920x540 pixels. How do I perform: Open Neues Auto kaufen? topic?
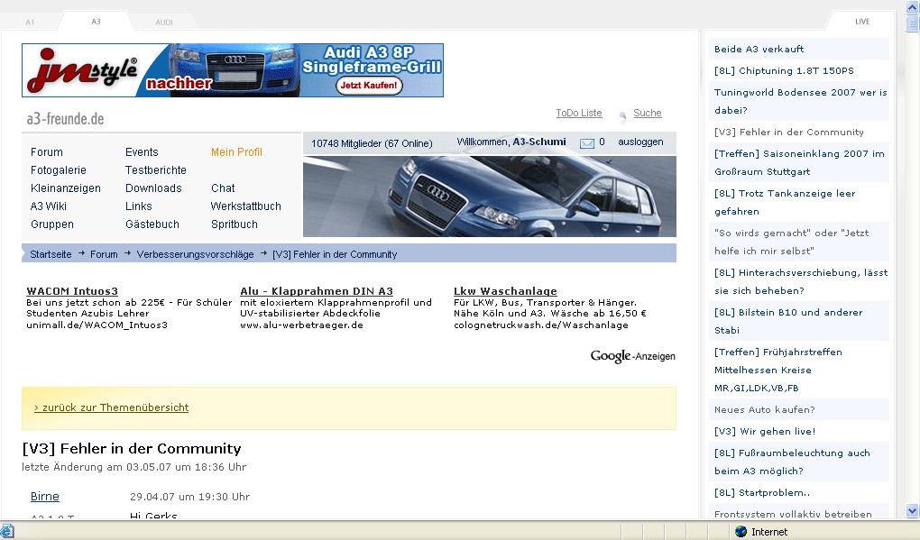coord(764,410)
